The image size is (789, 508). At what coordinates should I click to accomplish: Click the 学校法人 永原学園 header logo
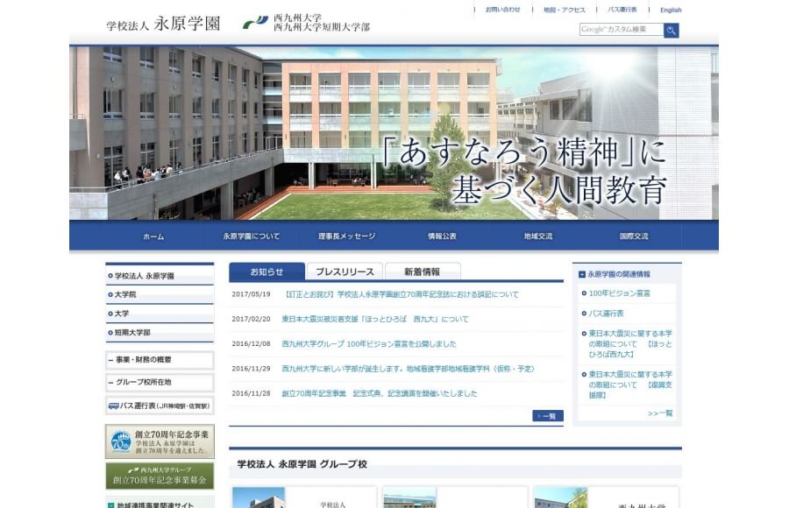(x=163, y=24)
